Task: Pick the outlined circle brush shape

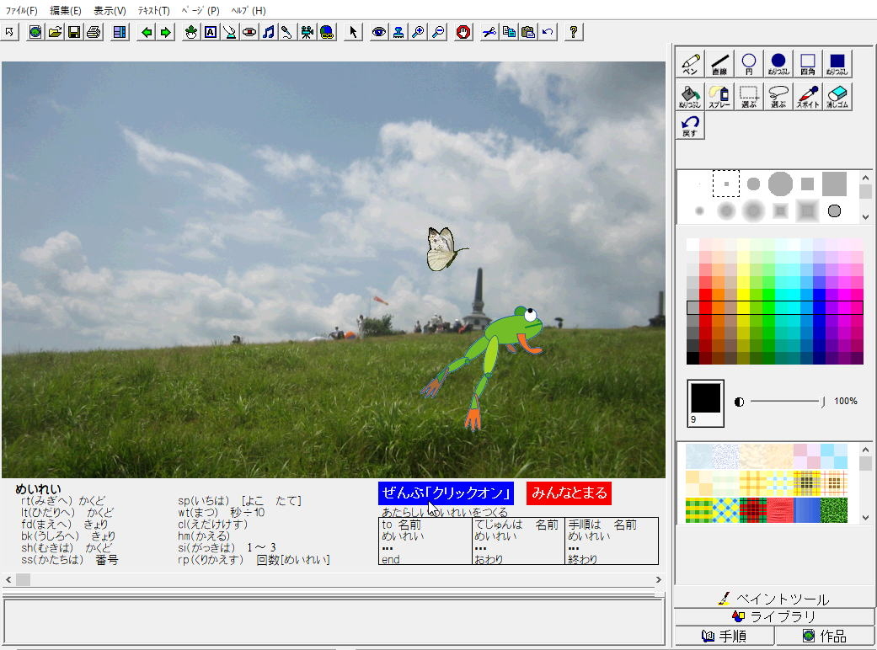Action: tap(834, 210)
